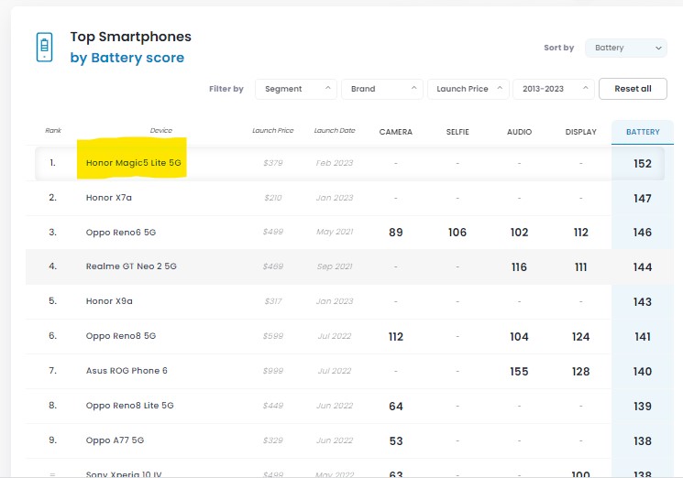Open the 2013-2023 year range dropdown
Image resolution: width=683 pixels, height=478 pixels.
point(553,89)
